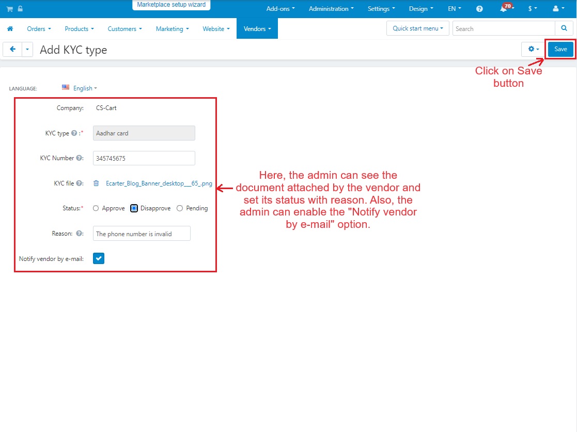Toggle Notify vendor by e-mail checkbox
The height and width of the screenshot is (432, 577).
tap(99, 258)
